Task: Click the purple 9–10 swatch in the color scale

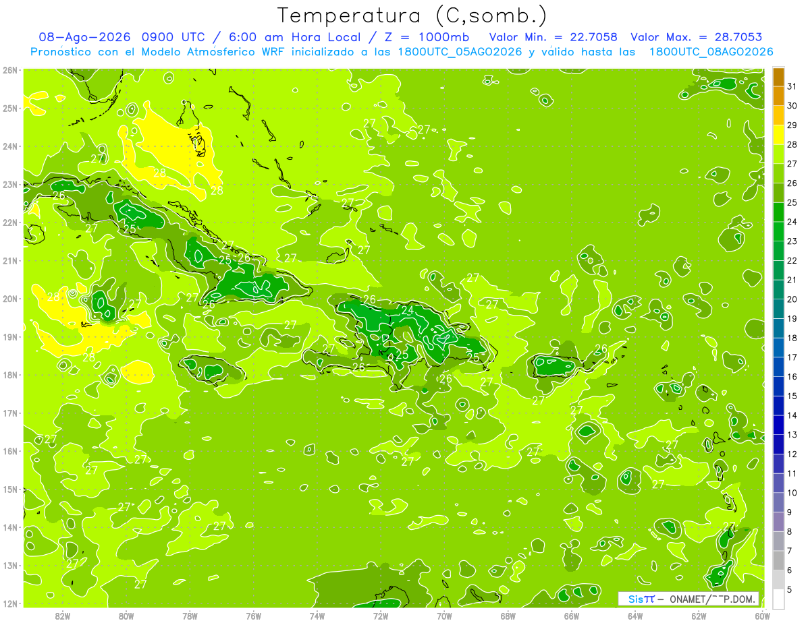Action: click(778, 502)
